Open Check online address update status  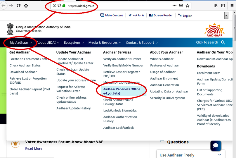[x=72, y=100]
